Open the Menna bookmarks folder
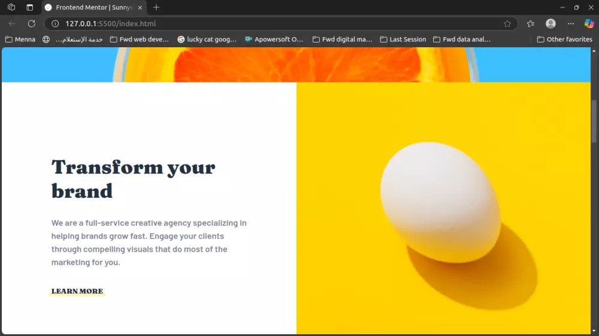The image size is (599, 336). [x=20, y=39]
